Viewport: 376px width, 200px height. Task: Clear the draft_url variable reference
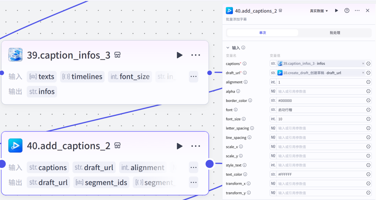363,73
